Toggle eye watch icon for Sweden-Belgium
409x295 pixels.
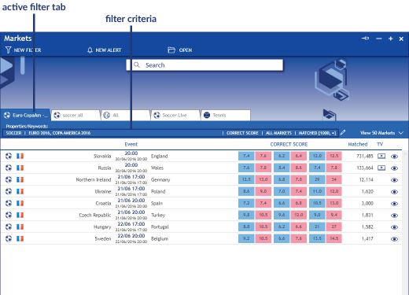click(x=394, y=239)
